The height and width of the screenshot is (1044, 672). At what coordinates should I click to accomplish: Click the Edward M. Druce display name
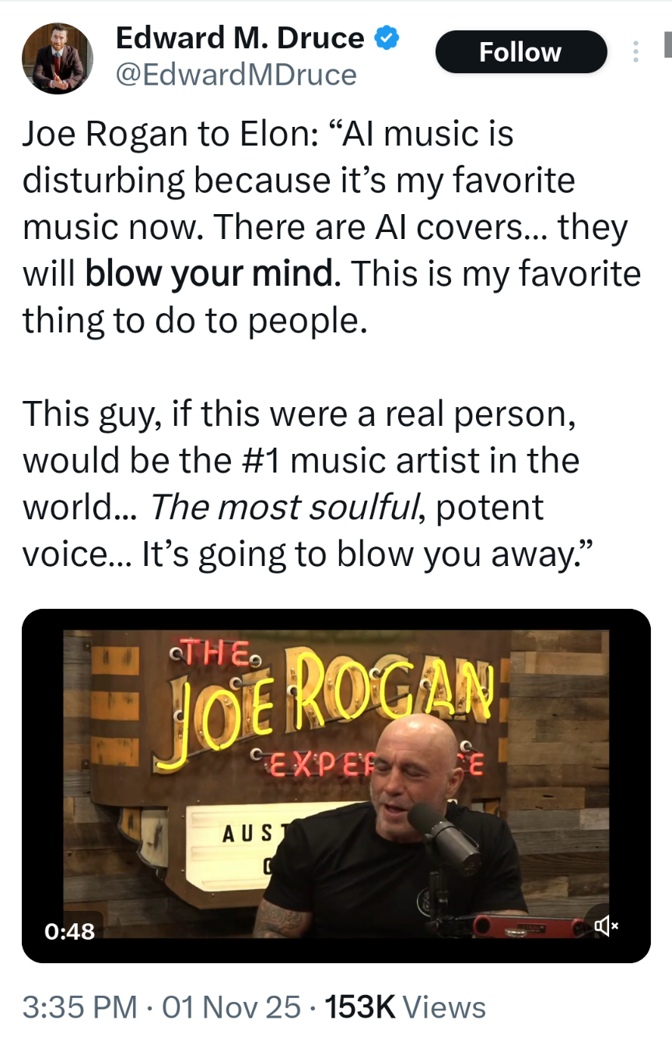coord(240,37)
